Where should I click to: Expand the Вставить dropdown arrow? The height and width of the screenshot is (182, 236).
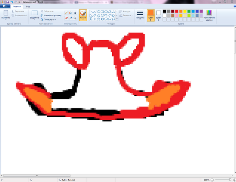[x=6, y=20]
